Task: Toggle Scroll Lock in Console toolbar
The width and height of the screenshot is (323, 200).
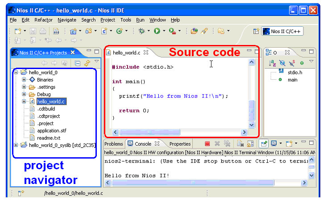Action: point(250,143)
